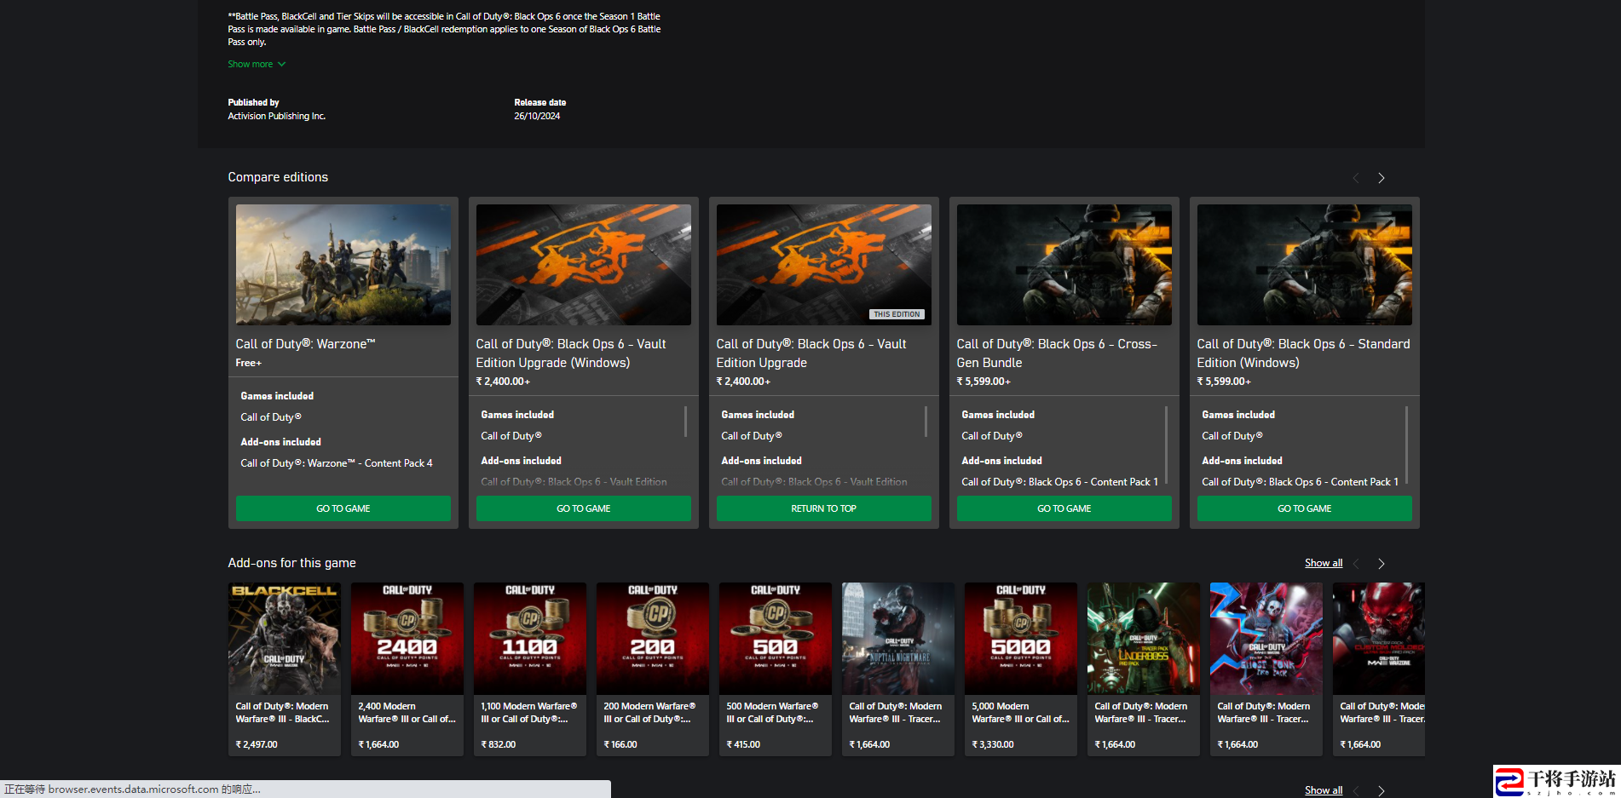Open Vault Edition Upgrade (Windows) cover image

[584, 265]
